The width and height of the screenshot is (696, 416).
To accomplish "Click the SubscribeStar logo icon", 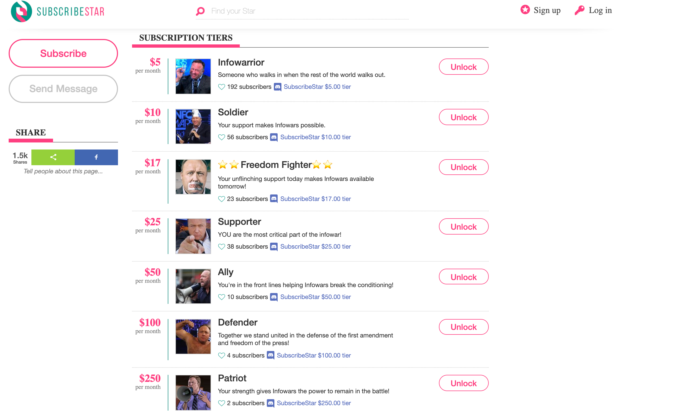I will click(x=21, y=11).
